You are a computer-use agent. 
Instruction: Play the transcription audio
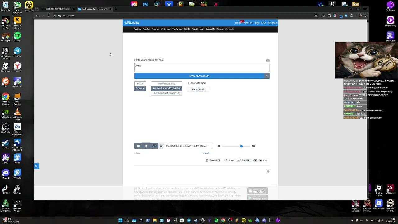[x=146, y=146]
